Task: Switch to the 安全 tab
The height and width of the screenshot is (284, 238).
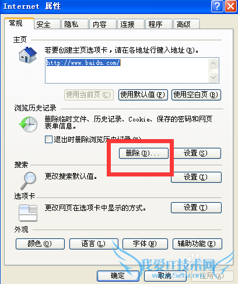Action: (x=47, y=25)
